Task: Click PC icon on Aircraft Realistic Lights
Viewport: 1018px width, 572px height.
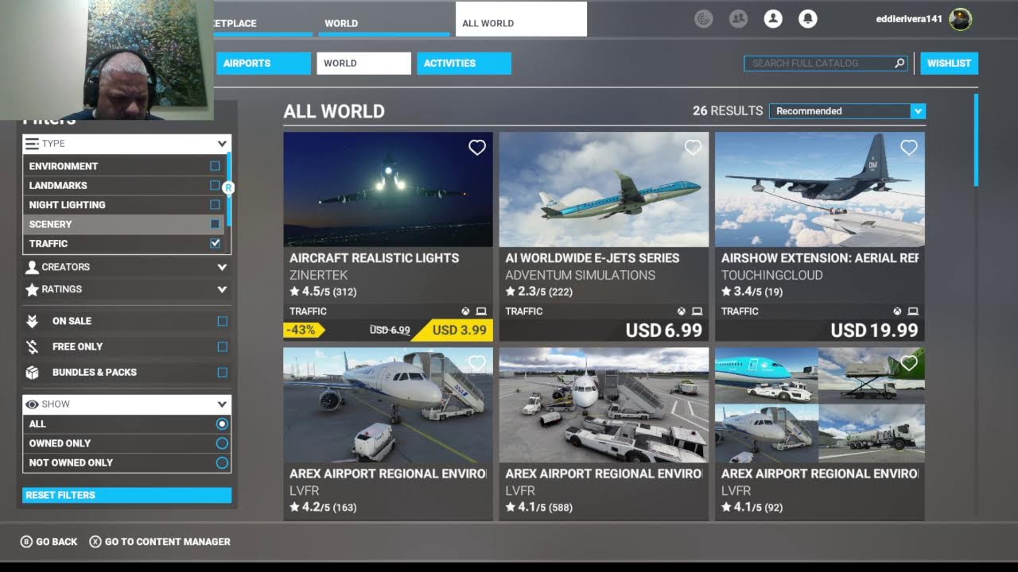Action: click(x=481, y=311)
